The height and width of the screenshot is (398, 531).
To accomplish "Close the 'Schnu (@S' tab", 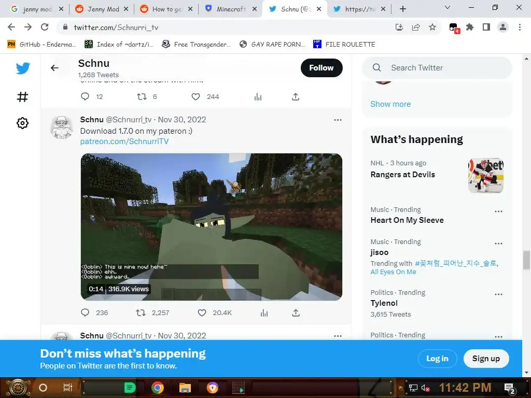I will pos(319,9).
